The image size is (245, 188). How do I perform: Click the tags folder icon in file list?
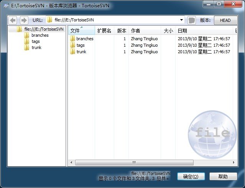[x=72, y=45]
